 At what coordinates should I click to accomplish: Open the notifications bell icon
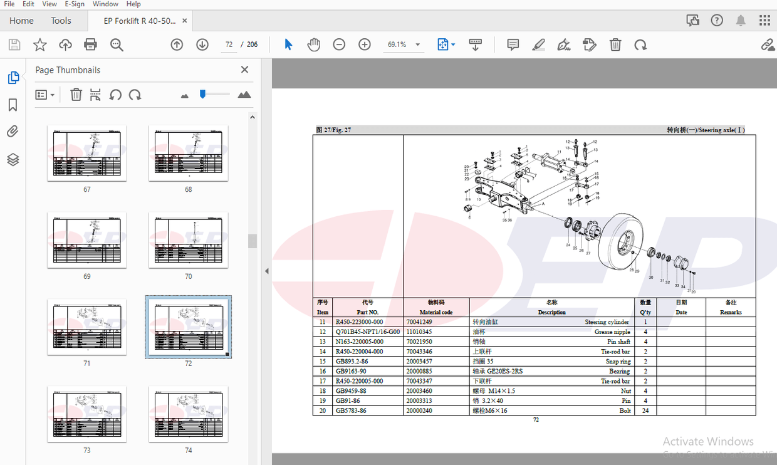tap(741, 21)
